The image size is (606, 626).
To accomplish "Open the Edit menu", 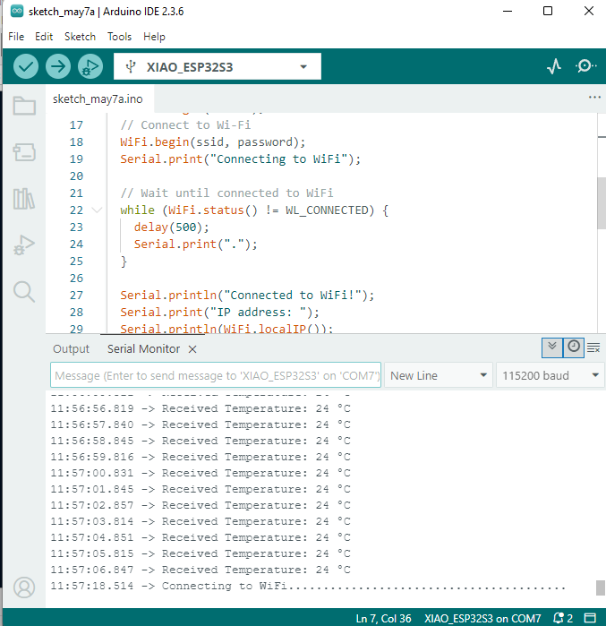I will (44, 37).
